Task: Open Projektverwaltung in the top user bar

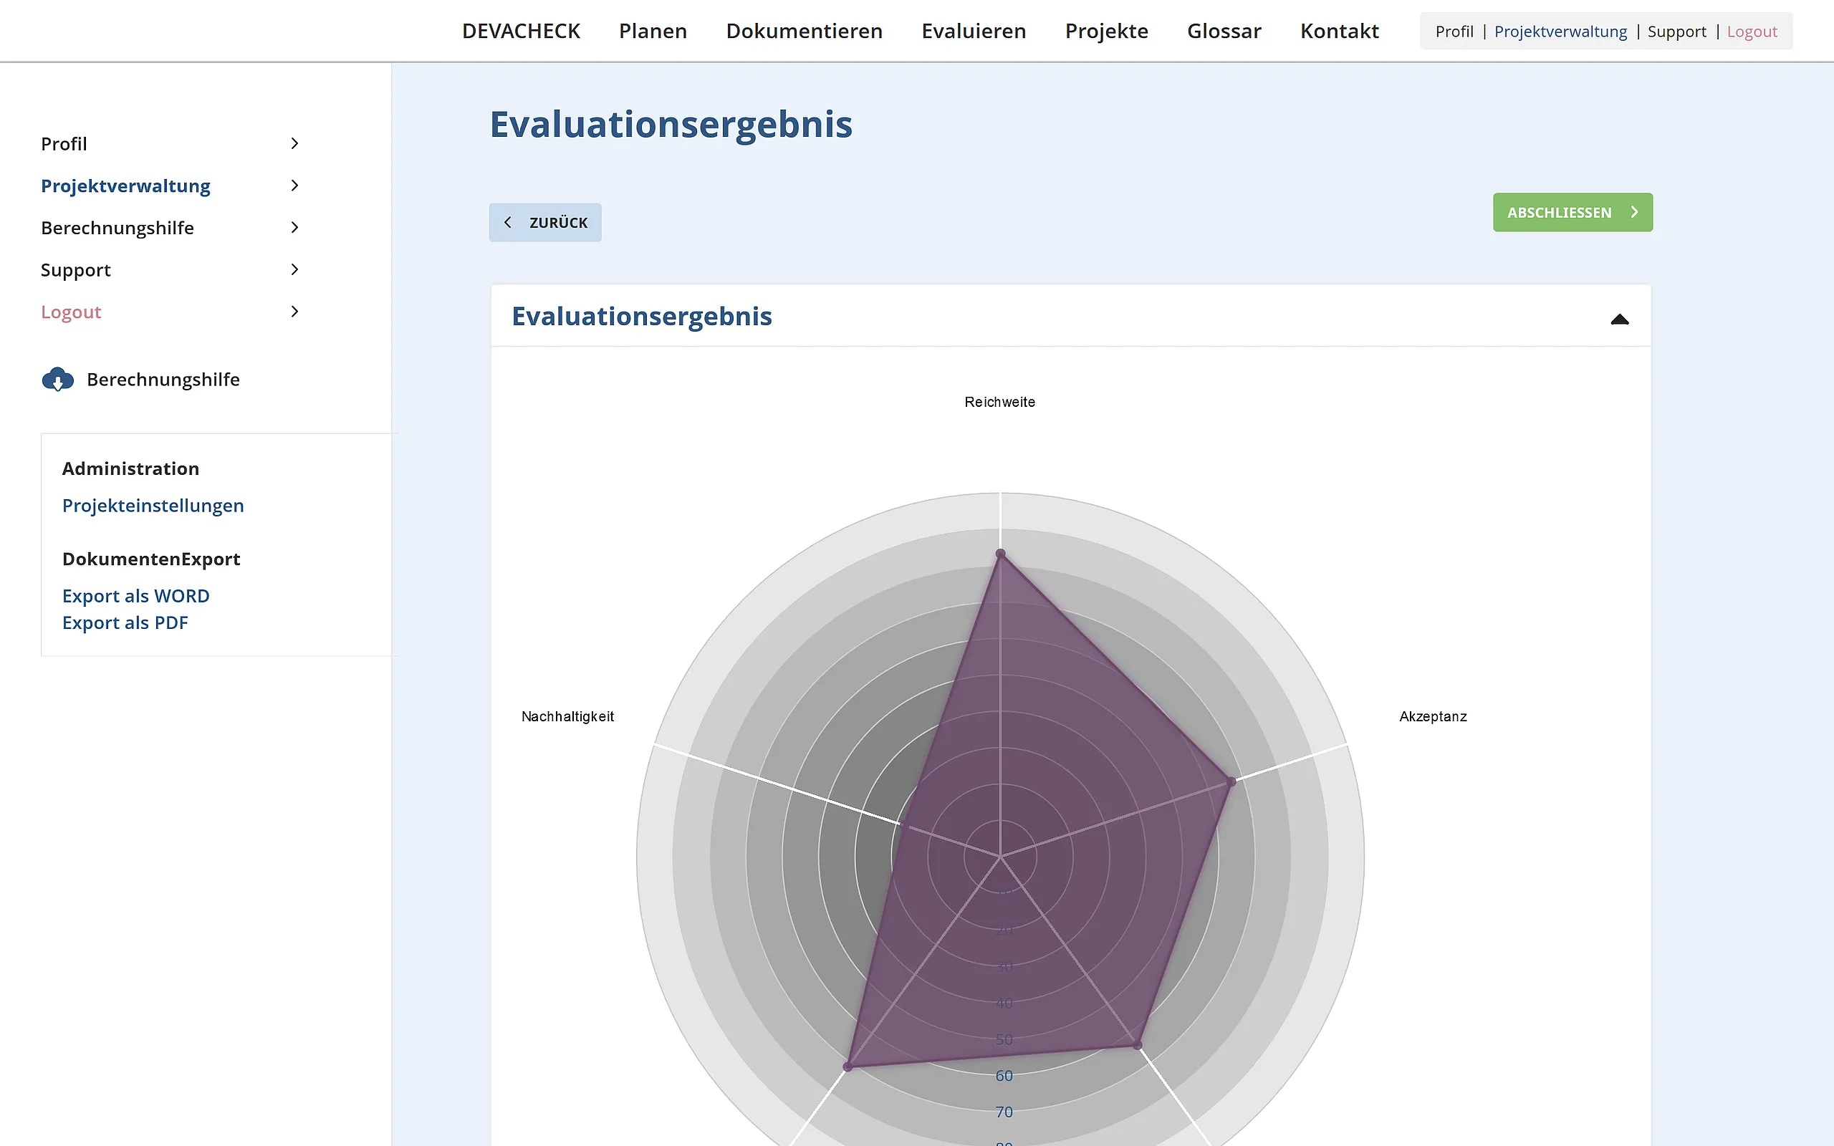Action: [x=1560, y=31]
